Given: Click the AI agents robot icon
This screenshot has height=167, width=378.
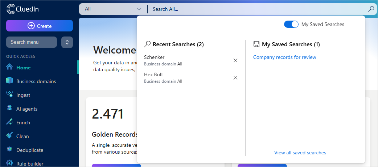Looking at the screenshot, I should coord(9,108).
